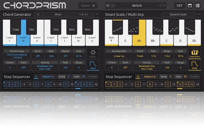Change the arp Rate 1/16 value
Screen dimensions: 204x127
pos(154,56)
